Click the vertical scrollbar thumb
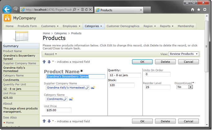This screenshot has width=212, height=130. click(x=207, y=46)
